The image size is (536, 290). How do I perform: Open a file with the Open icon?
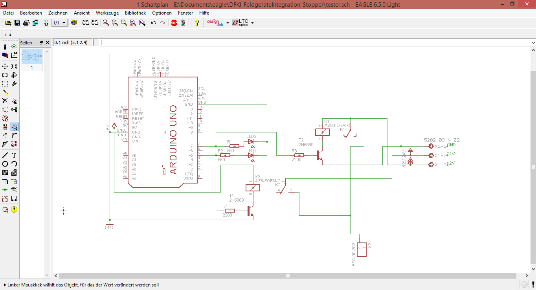coord(8,23)
